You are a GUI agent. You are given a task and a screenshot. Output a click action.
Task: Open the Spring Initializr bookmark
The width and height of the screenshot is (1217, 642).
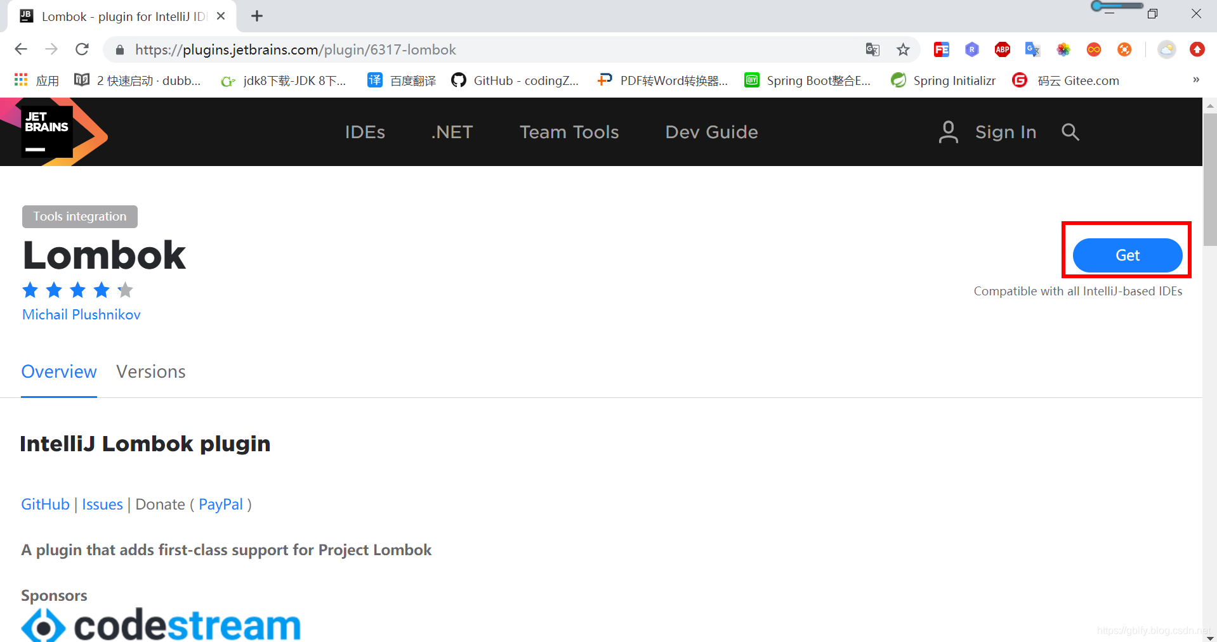click(x=944, y=80)
